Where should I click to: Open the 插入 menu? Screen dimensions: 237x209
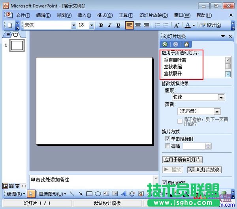(x=84, y=15)
